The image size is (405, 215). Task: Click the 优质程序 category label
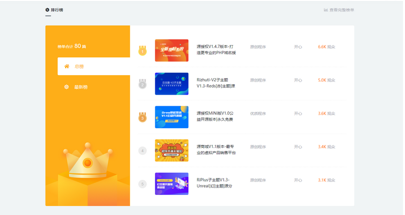pos(258,114)
